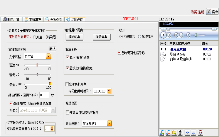Move item down with blue down arrow
This screenshot has height=137, width=219.
point(194,133)
